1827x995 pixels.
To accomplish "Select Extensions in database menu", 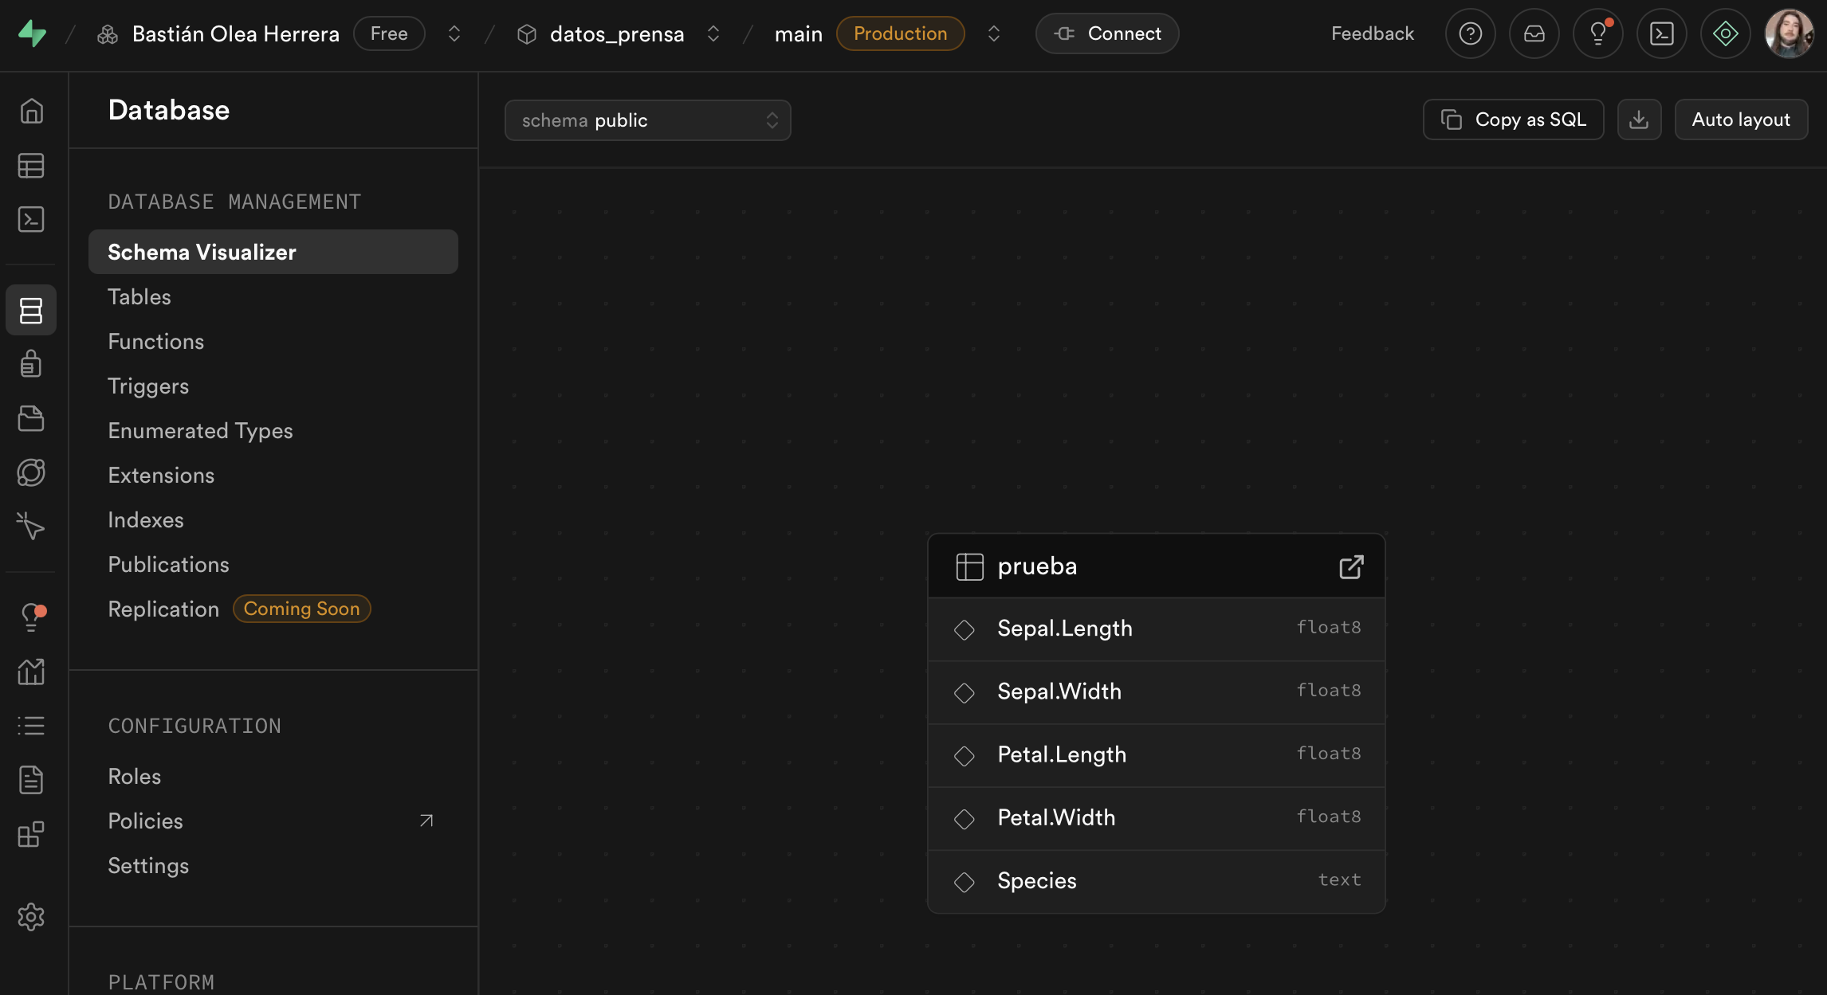I will (161, 475).
